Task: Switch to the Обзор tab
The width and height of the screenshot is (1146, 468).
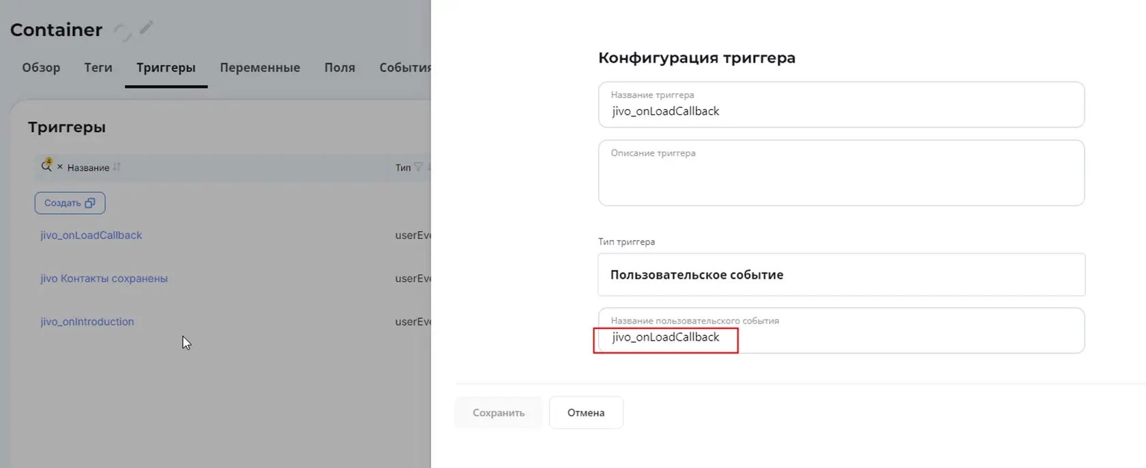Action: (x=41, y=67)
